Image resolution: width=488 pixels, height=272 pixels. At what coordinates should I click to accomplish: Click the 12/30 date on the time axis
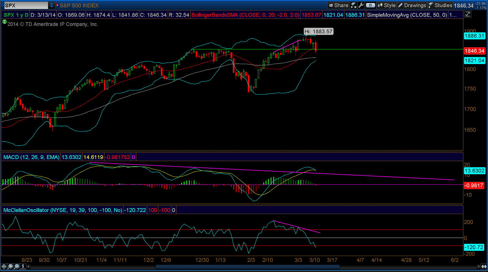point(202,260)
